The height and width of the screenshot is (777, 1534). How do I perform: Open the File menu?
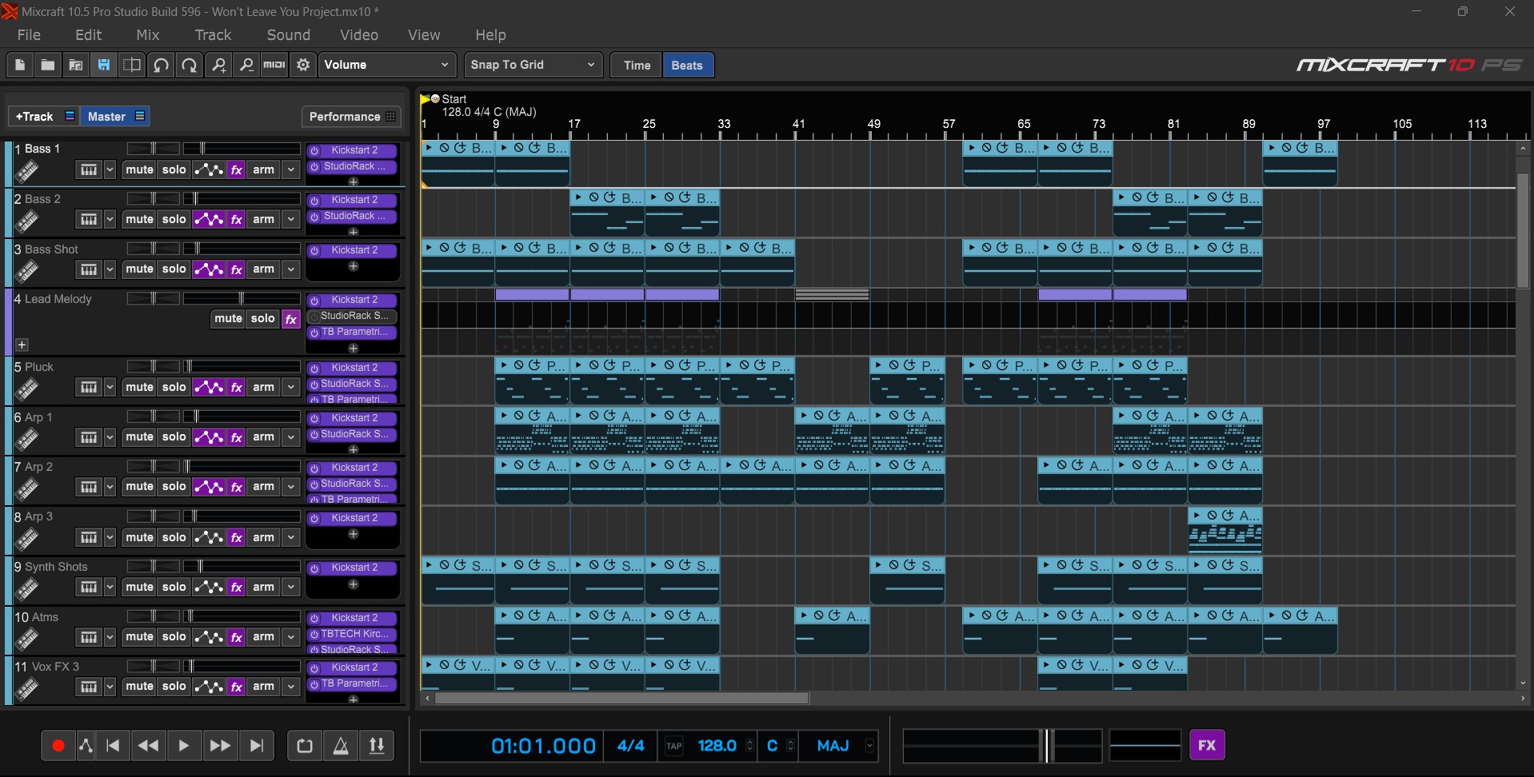(29, 35)
